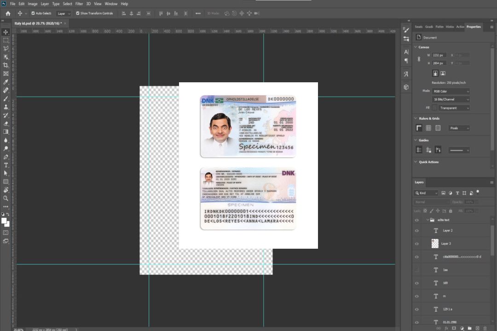Select the Polygonal Lasso tool
Image resolution: width=497 pixels, height=331 pixels.
click(x=6, y=48)
